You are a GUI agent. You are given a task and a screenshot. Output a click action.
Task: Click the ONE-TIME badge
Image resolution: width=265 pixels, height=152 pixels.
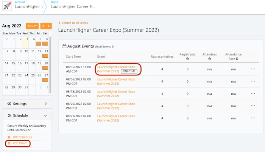129,71
